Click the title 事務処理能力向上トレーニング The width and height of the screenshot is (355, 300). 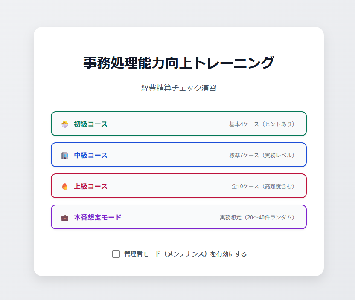click(x=179, y=62)
